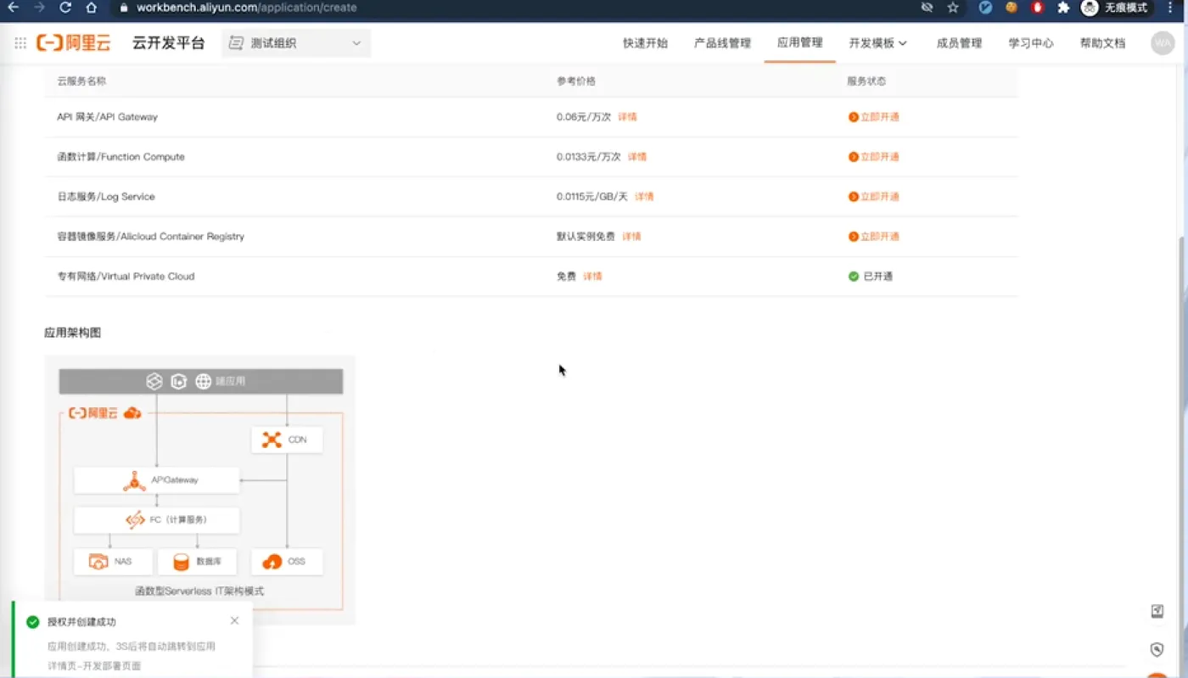
Task: Click the NAS node in the diagram
Action: pyautogui.click(x=113, y=562)
